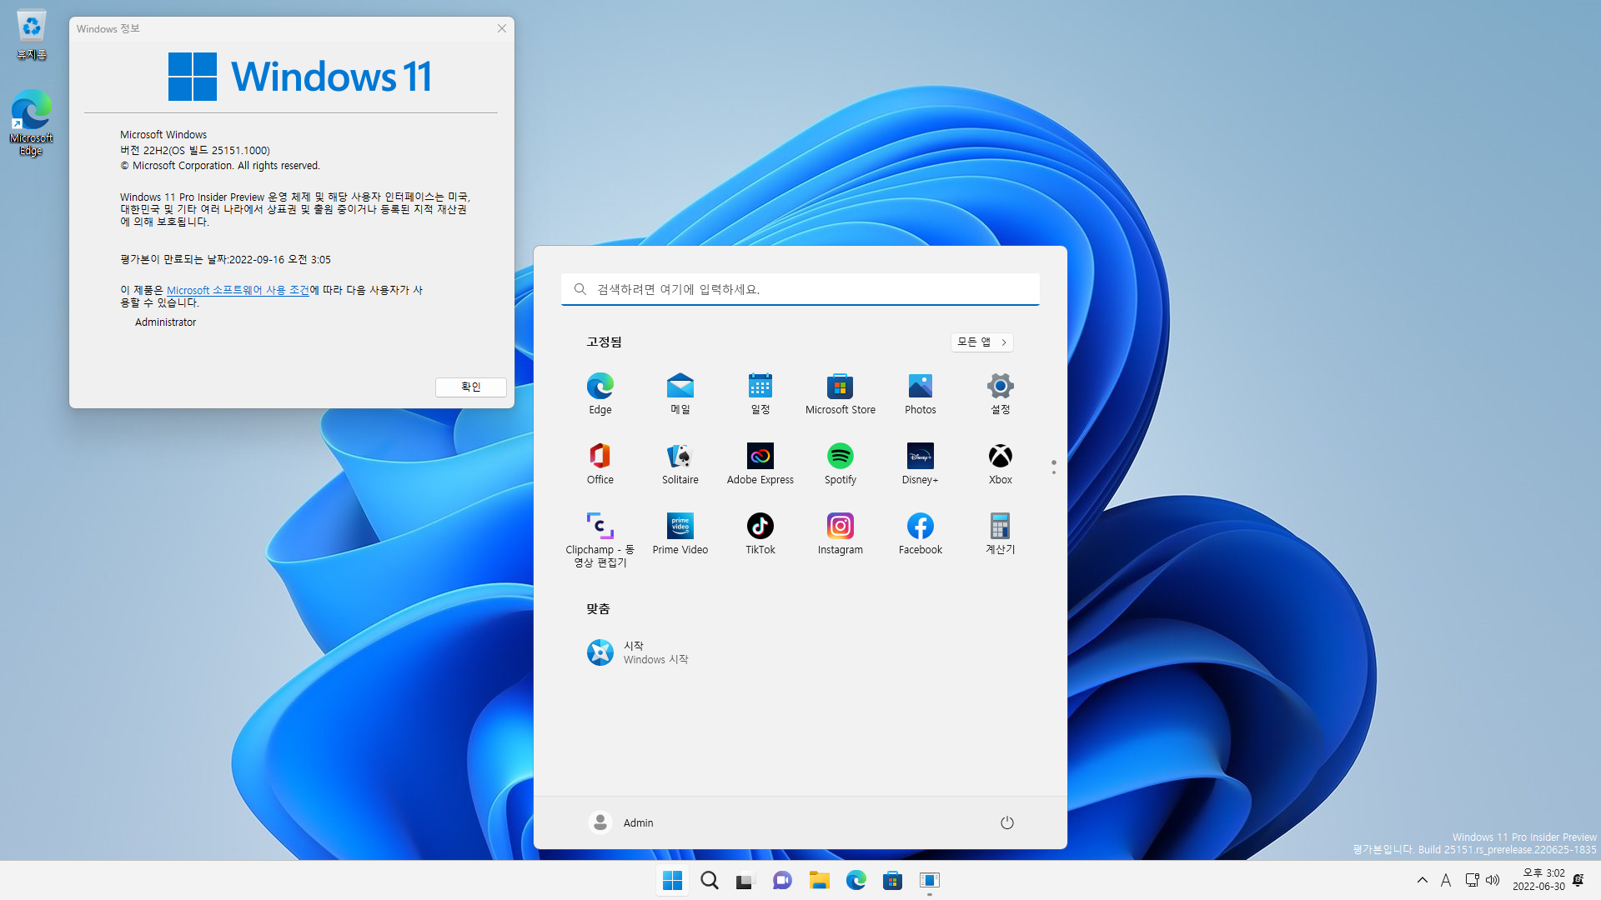Open File Explorer on taskbar
Viewport: 1601px width, 900px height.
tap(819, 881)
